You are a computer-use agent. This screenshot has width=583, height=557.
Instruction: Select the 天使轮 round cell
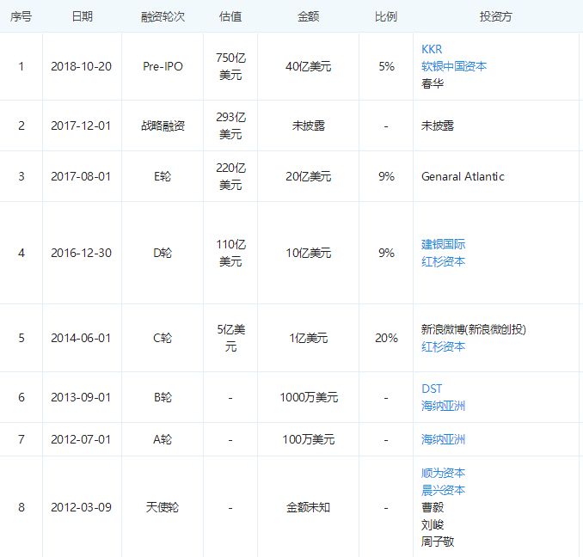(x=163, y=507)
